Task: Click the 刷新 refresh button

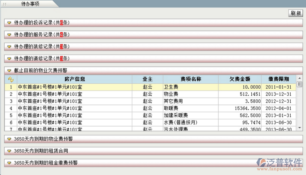Action: pos(296,13)
